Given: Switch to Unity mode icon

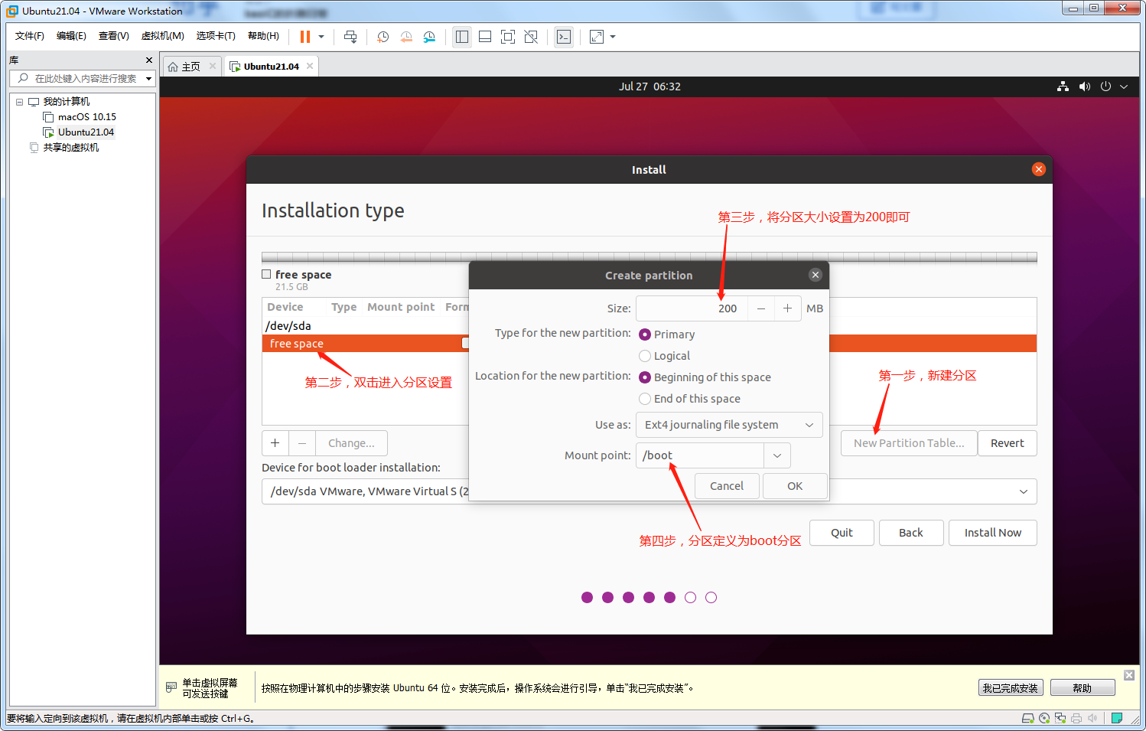Looking at the screenshot, I should [x=531, y=37].
